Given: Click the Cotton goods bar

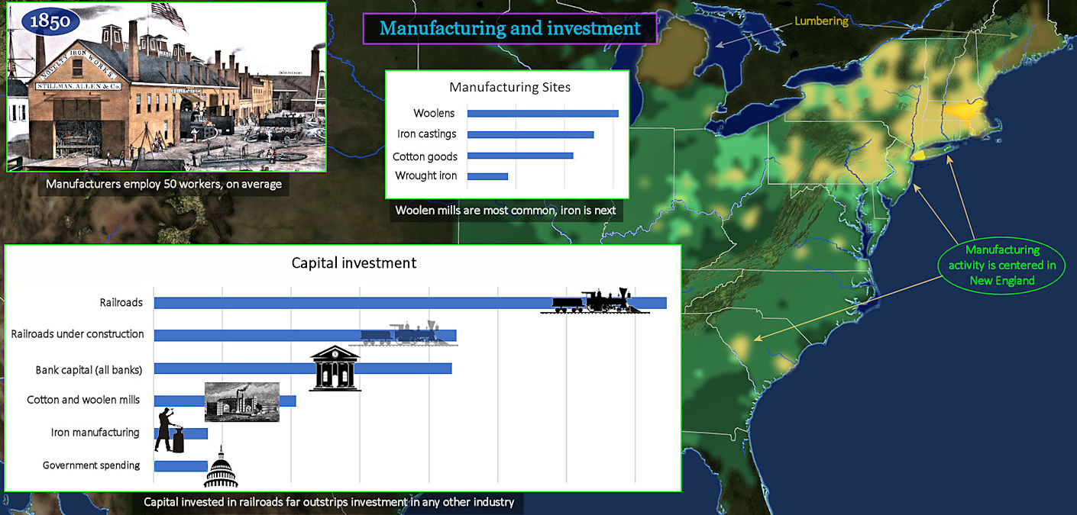Looking at the screenshot, I should (520, 156).
